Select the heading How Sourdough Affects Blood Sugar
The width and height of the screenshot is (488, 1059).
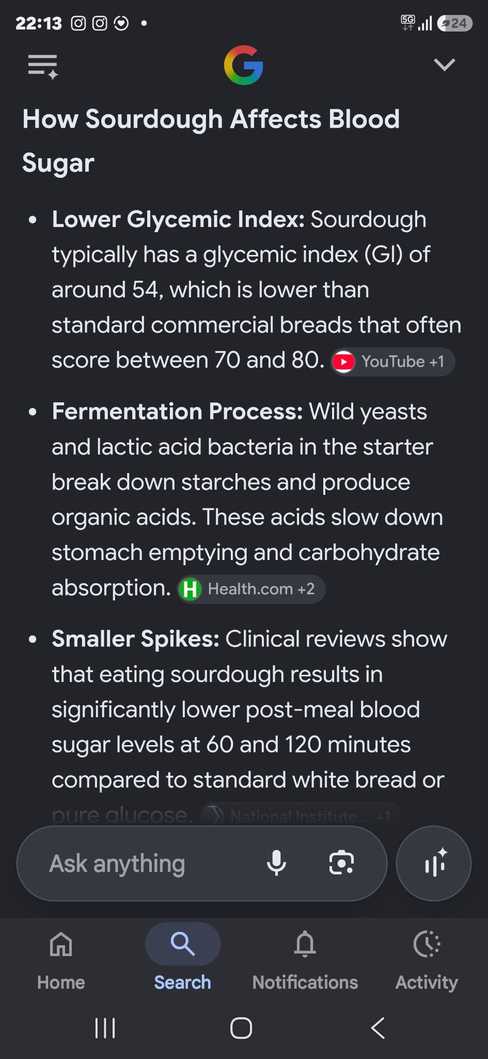[211, 141]
